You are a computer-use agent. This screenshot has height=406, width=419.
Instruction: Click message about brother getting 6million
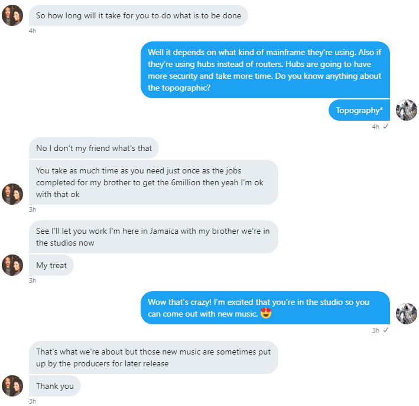coord(154,182)
